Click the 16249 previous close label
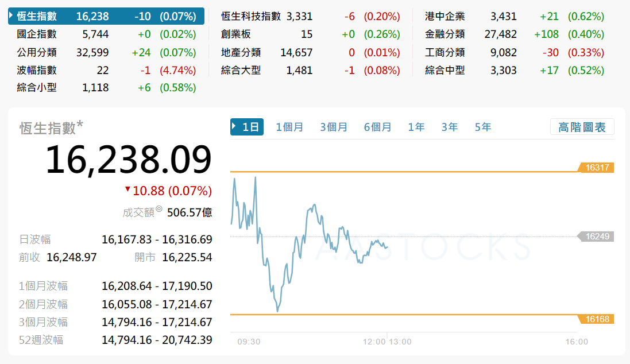The image size is (630, 364). point(597,236)
